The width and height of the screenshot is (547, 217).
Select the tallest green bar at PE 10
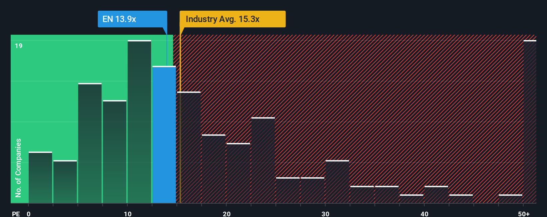tap(139, 122)
